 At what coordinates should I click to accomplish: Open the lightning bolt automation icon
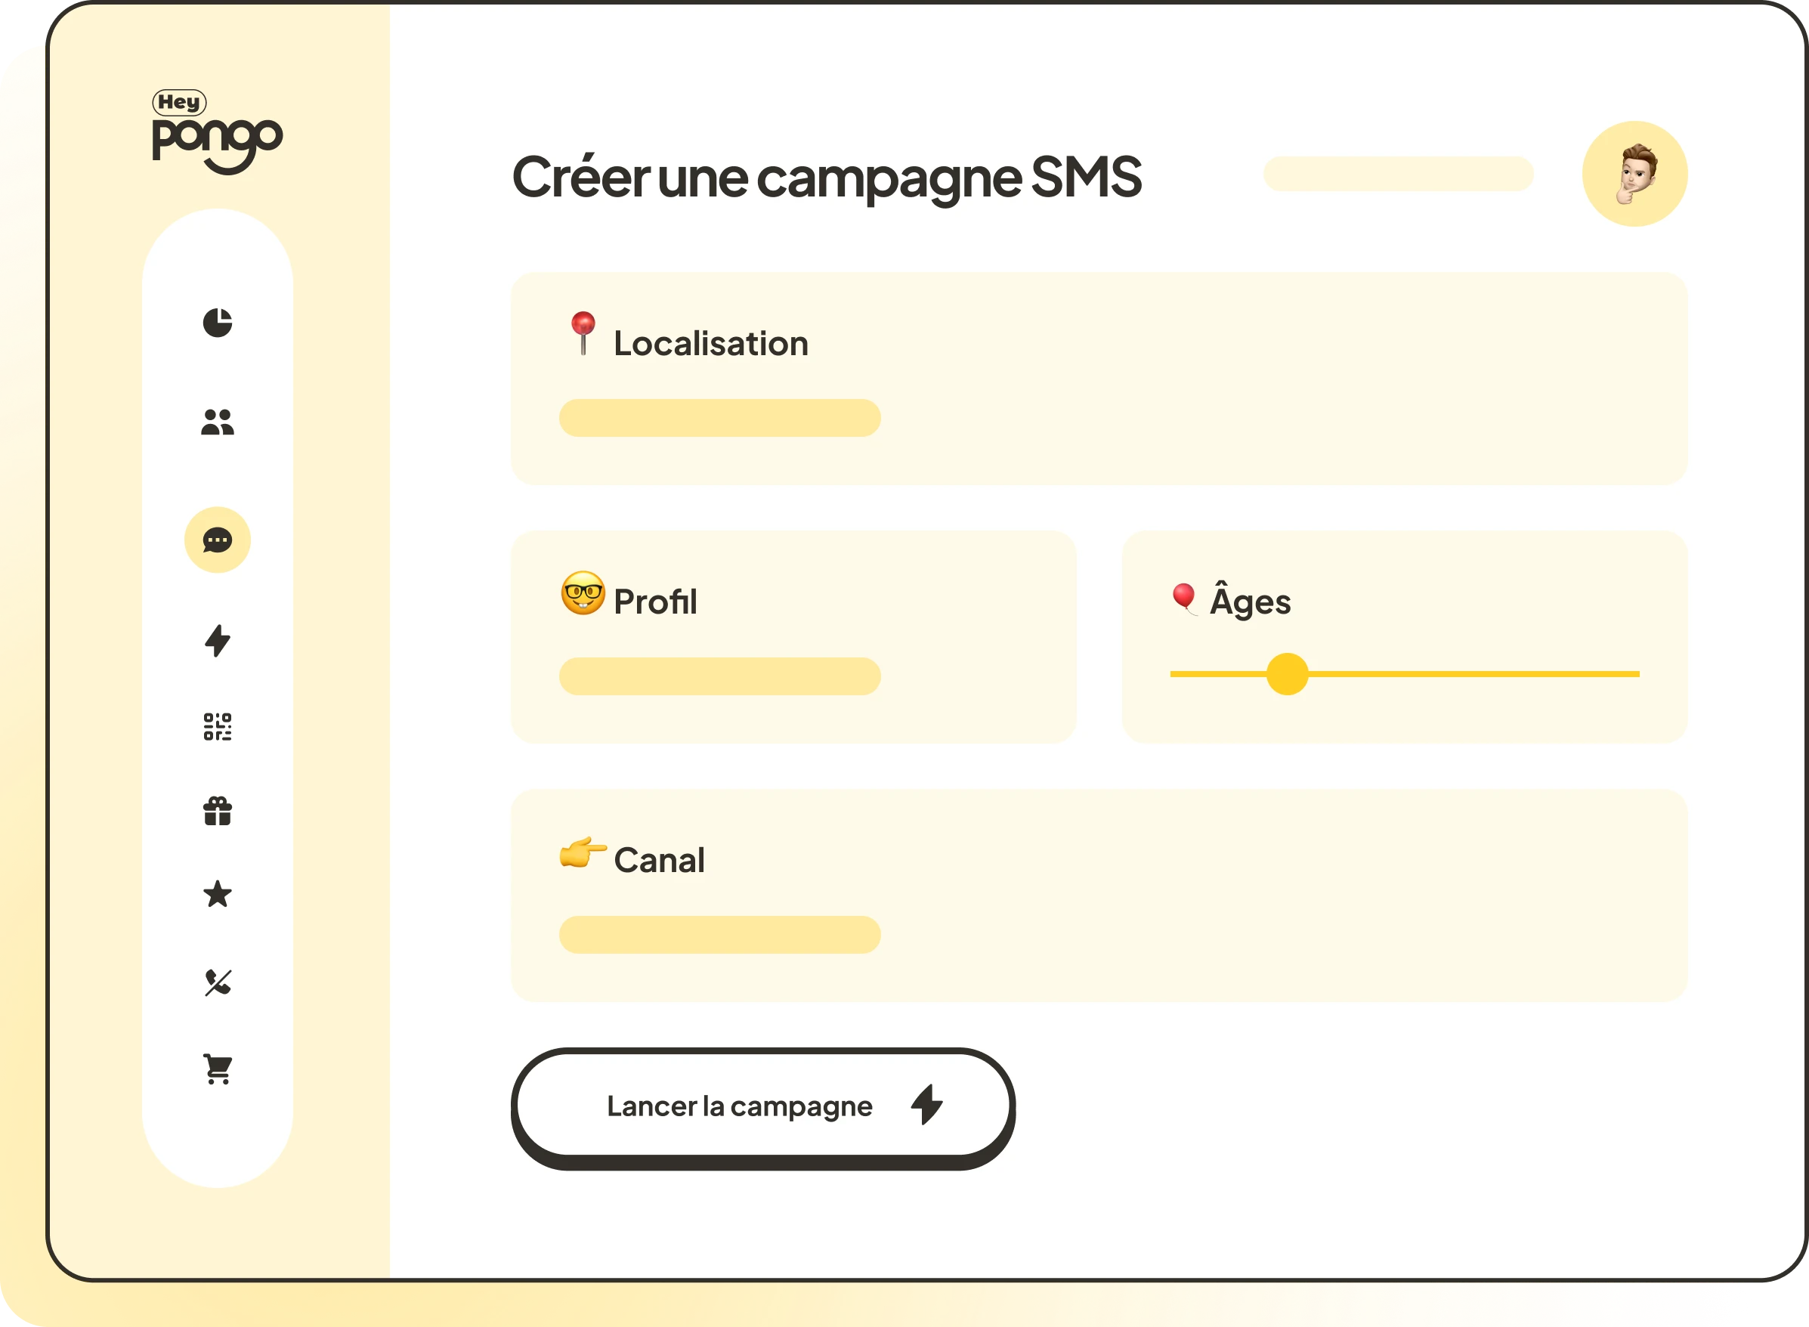coord(218,641)
